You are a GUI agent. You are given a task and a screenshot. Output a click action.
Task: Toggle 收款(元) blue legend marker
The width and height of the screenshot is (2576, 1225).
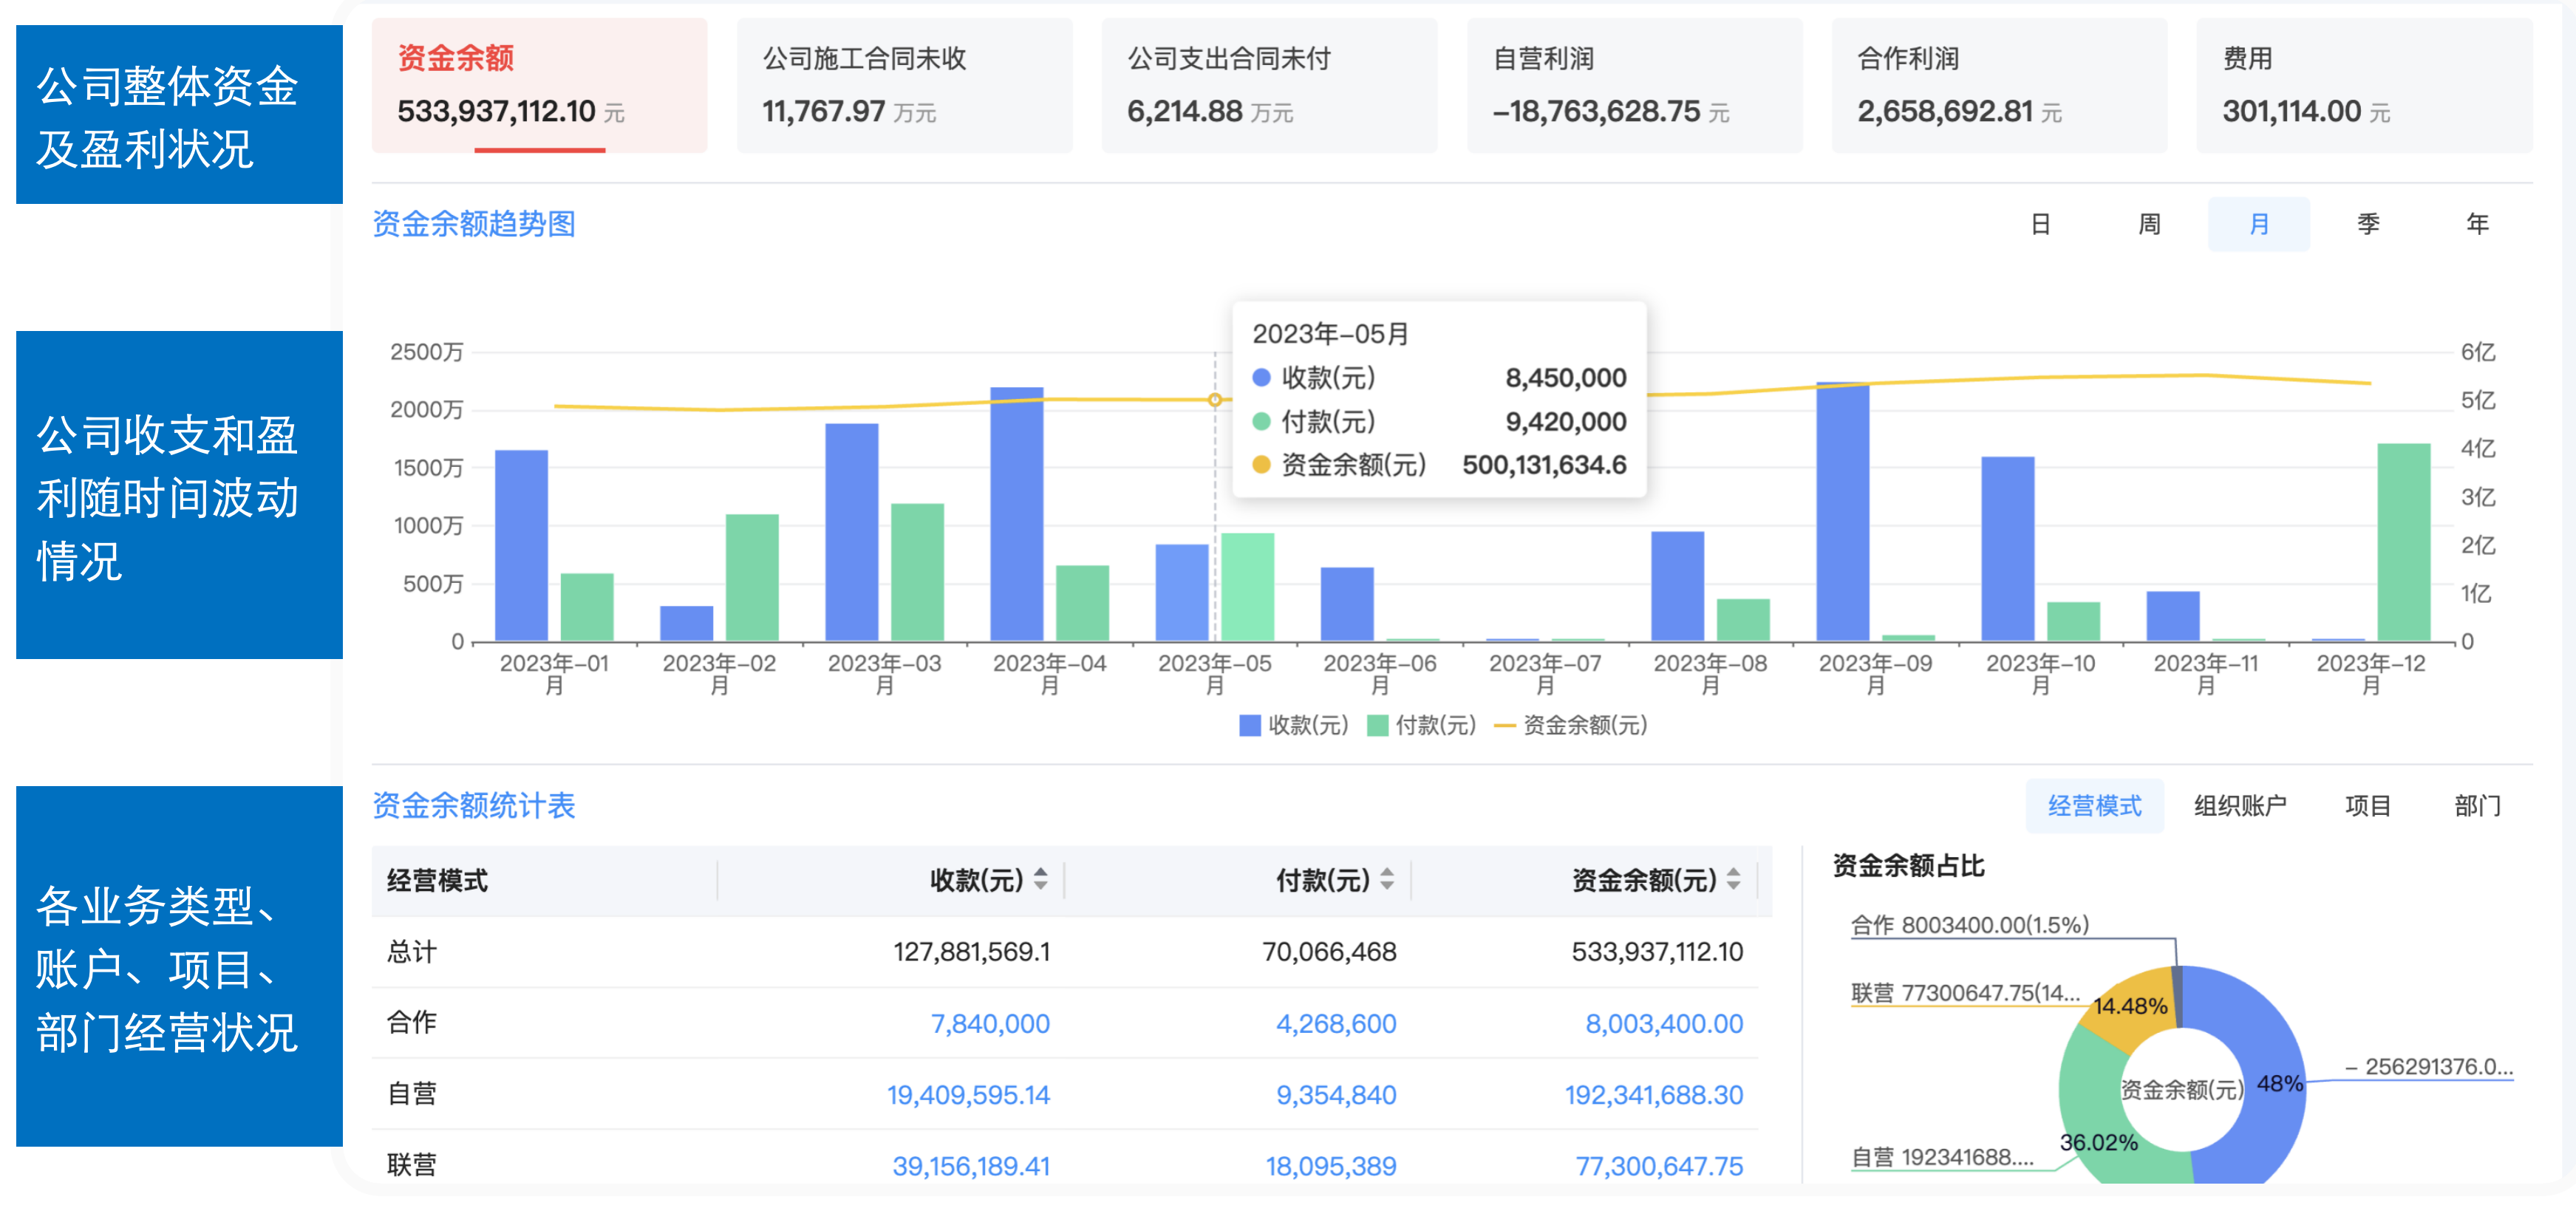[1249, 725]
